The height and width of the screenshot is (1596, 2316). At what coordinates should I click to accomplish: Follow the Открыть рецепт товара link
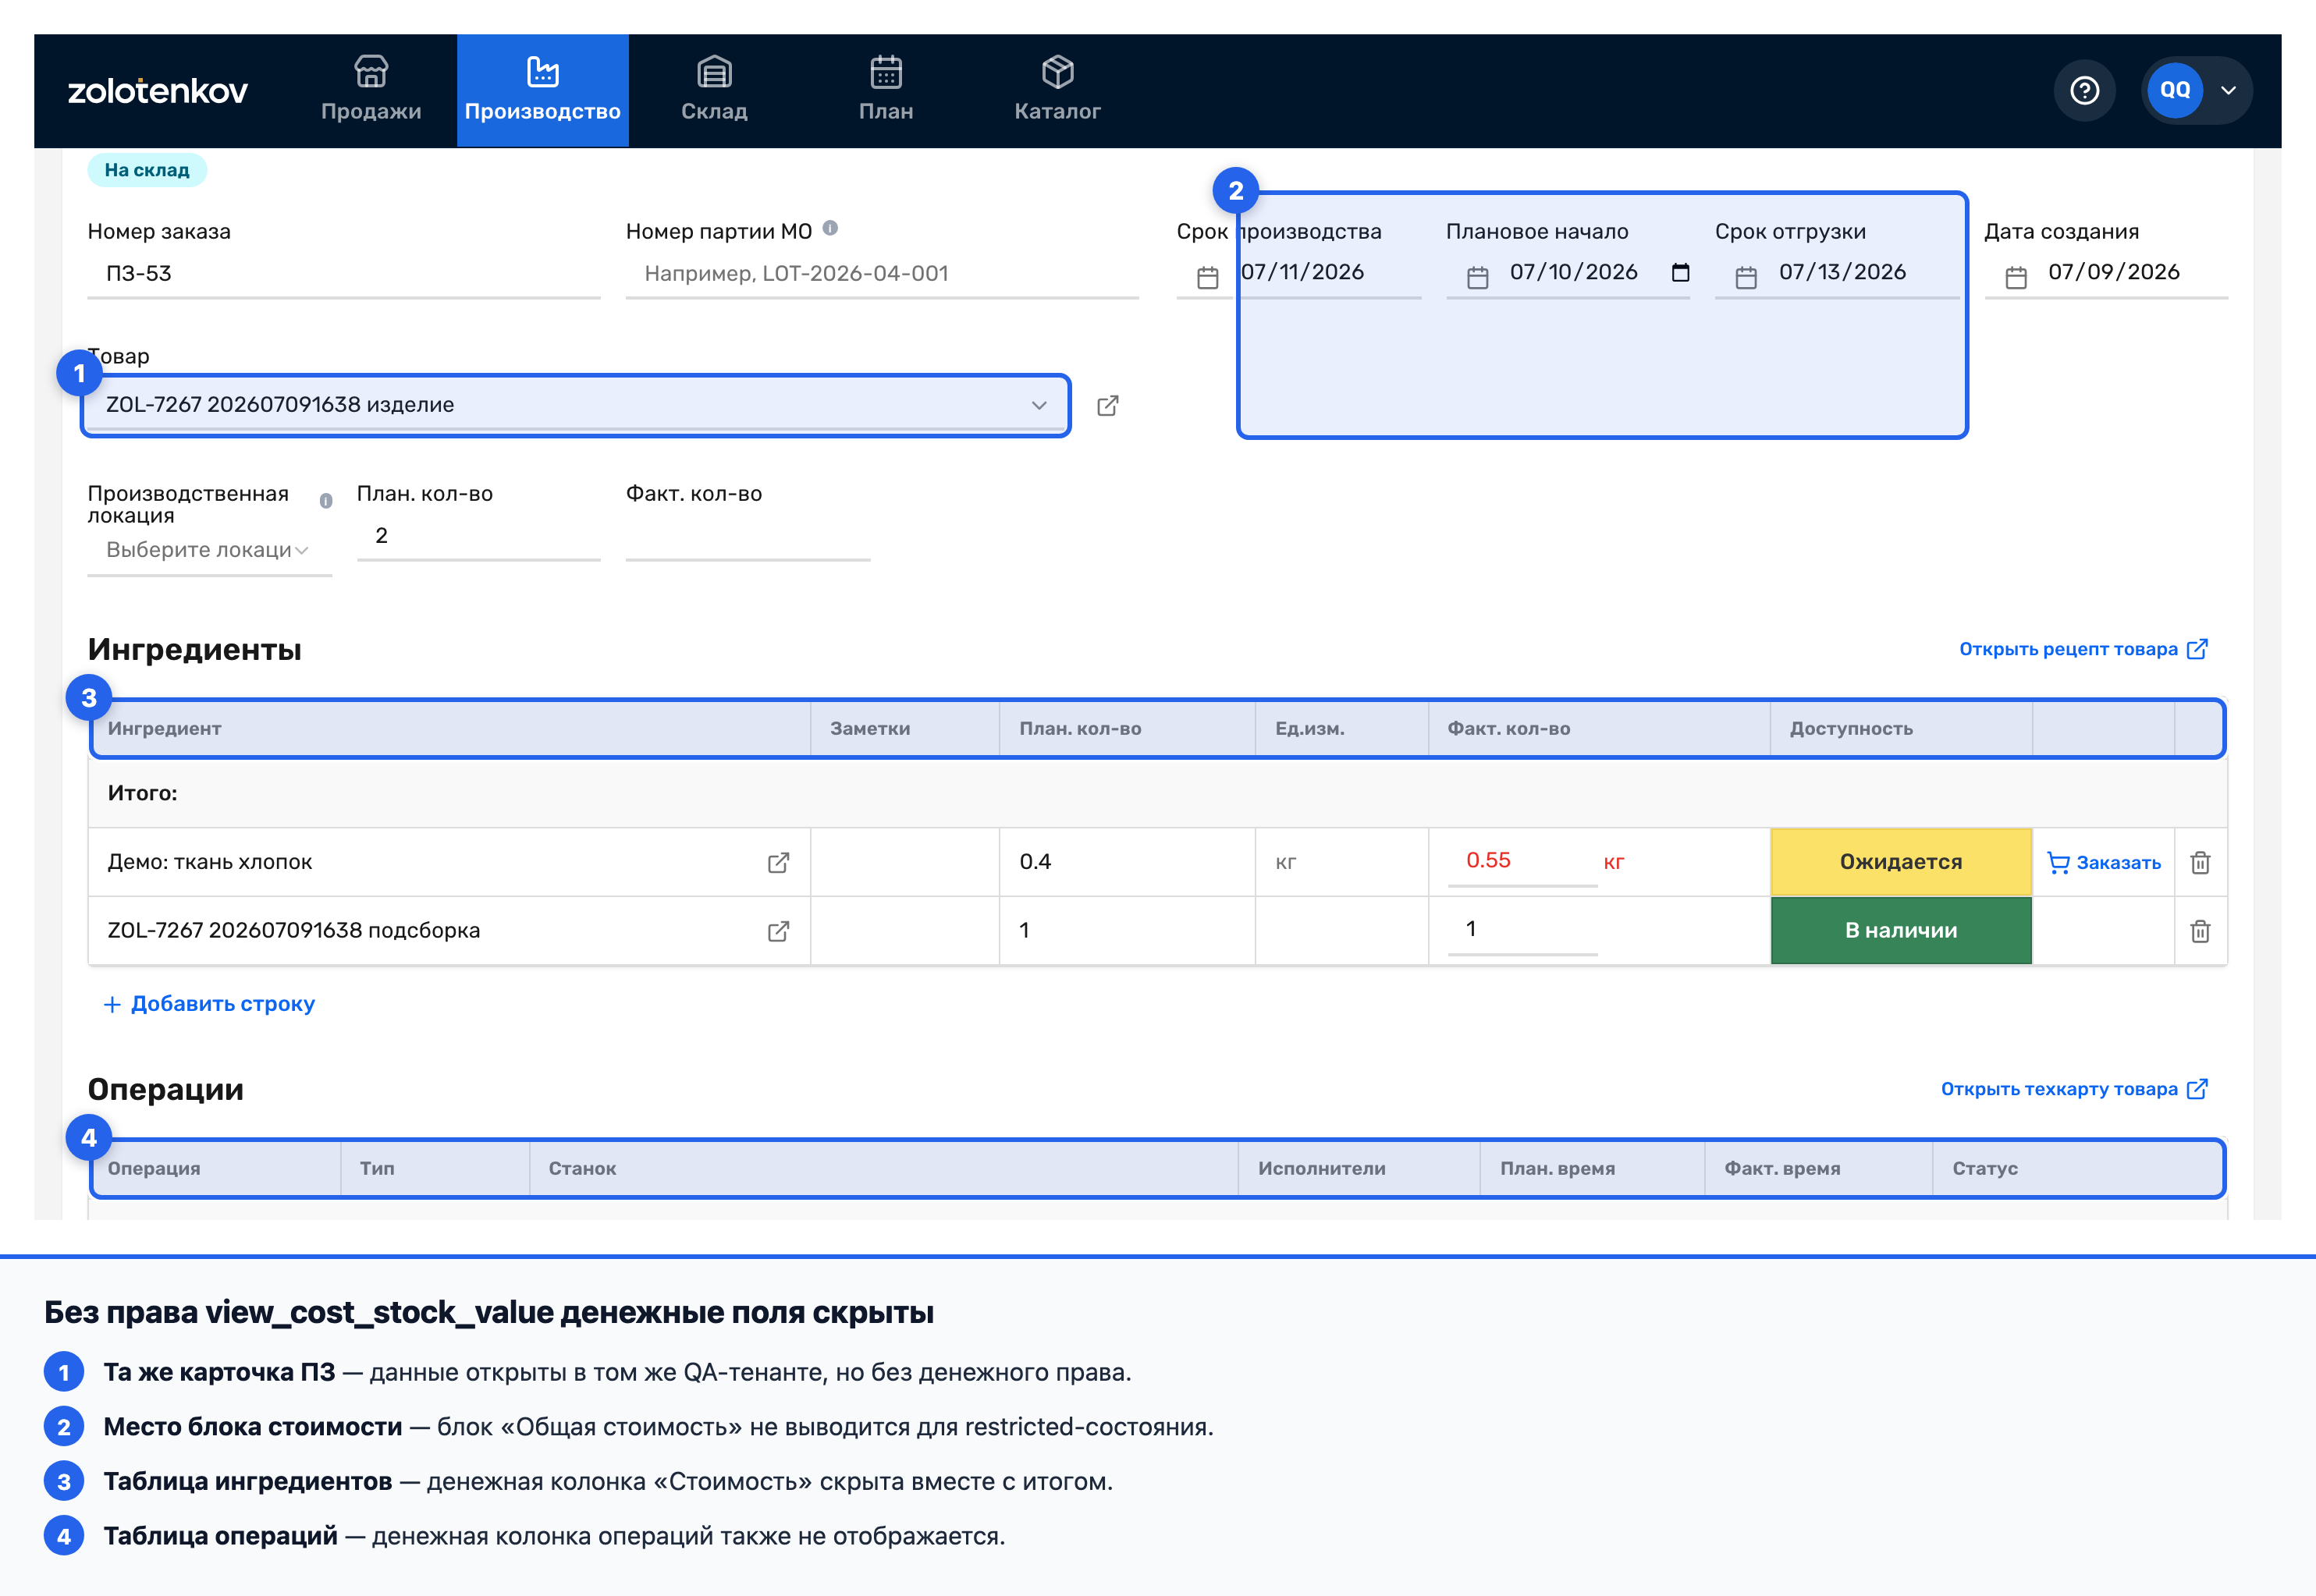(x=2083, y=649)
